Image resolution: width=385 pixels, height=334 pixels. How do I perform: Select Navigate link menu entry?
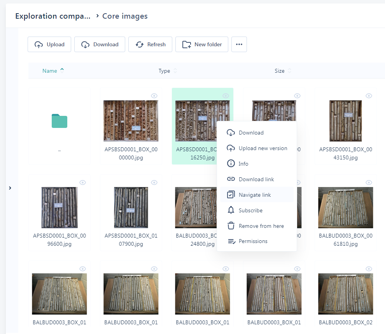click(255, 195)
